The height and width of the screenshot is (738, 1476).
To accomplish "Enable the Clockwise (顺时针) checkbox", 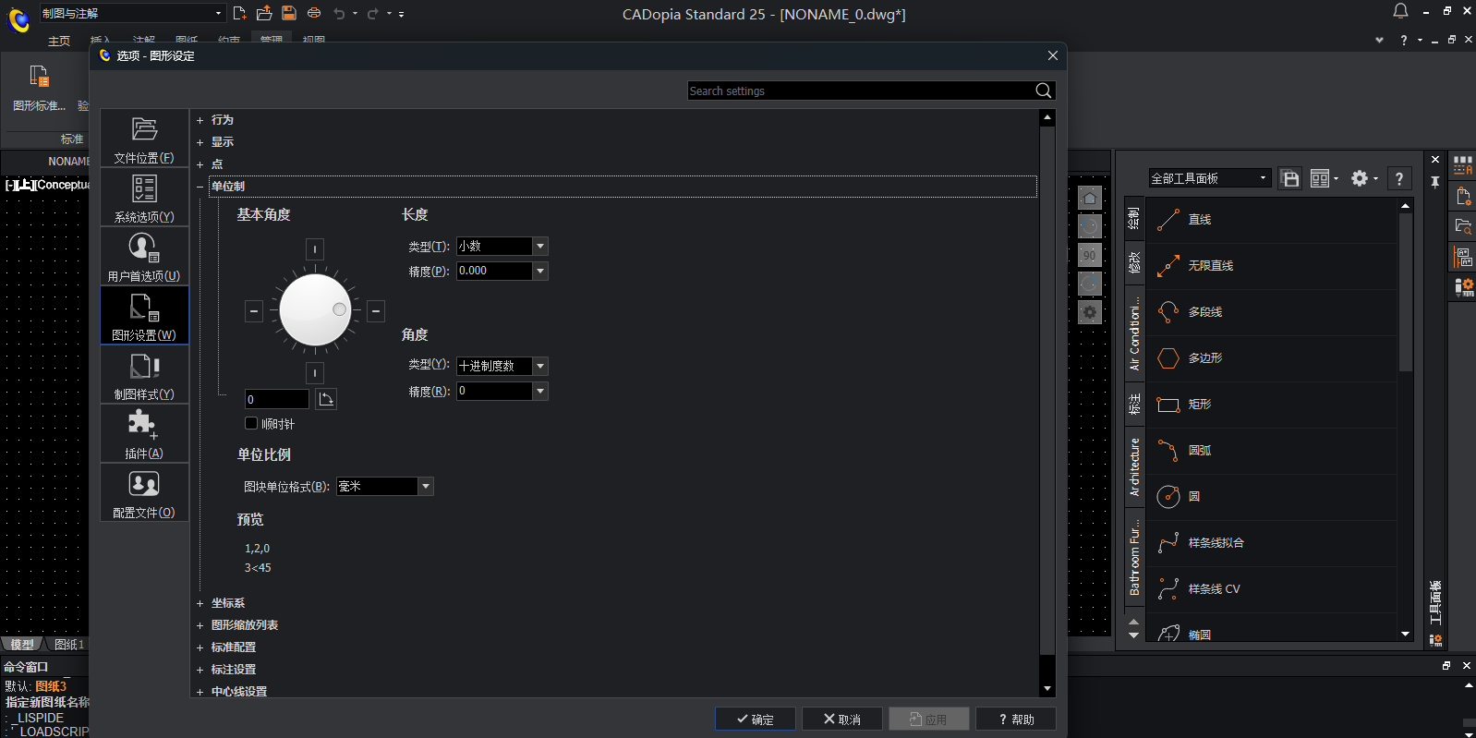I will point(251,424).
